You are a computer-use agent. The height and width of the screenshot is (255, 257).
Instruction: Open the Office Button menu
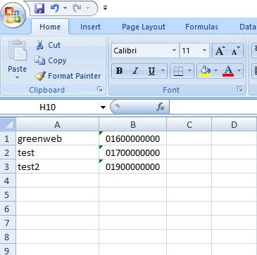pyautogui.click(x=13, y=15)
